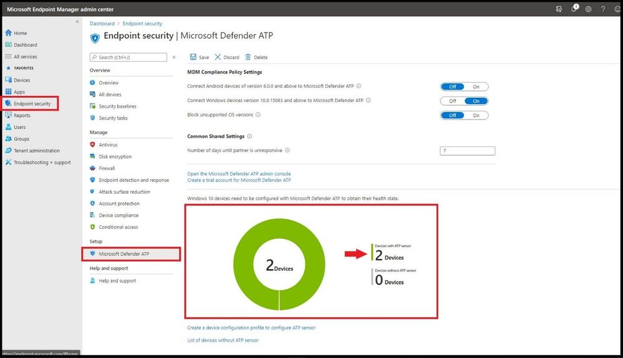Open List of devices without ATP sensor link
Viewport: 623px width, 358px height.
(x=223, y=340)
